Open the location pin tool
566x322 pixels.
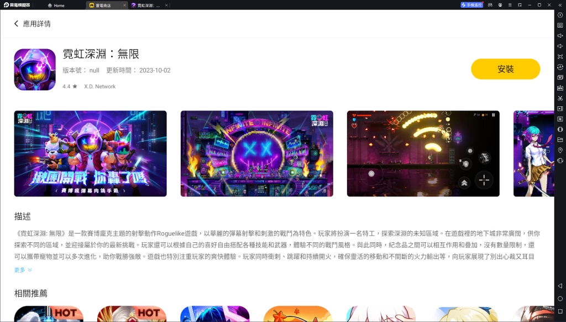(x=560, y=150)
